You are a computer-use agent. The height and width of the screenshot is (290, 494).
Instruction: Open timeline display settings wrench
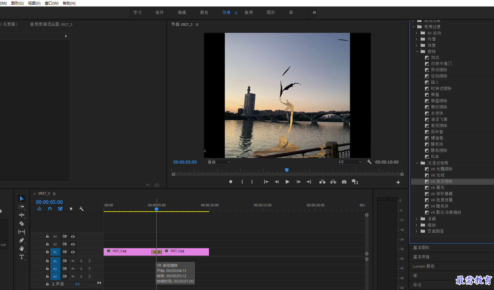coord(81,209)
